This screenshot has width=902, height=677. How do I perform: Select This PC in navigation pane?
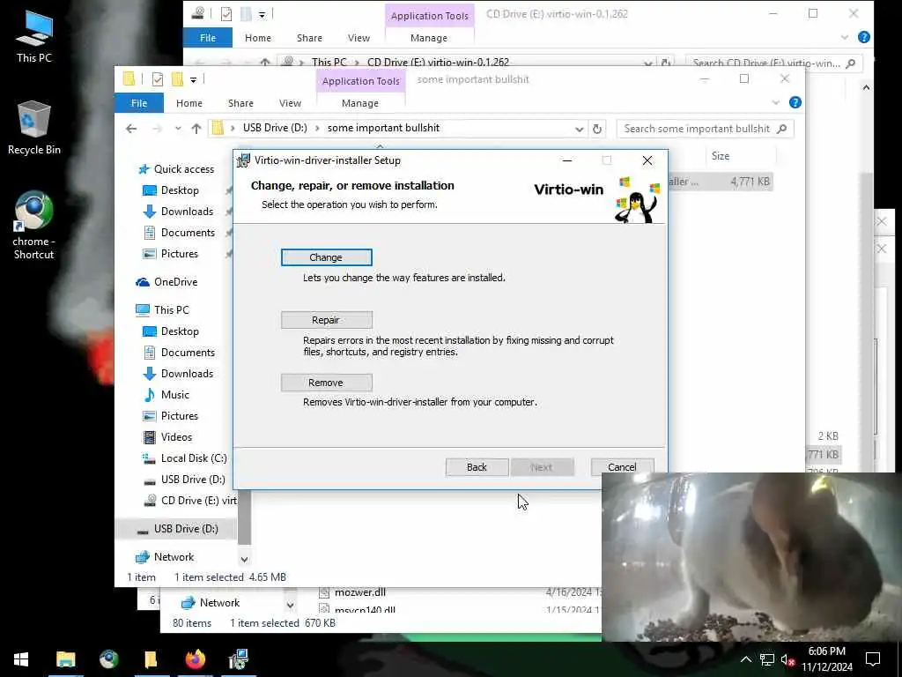tap(162, 309)
